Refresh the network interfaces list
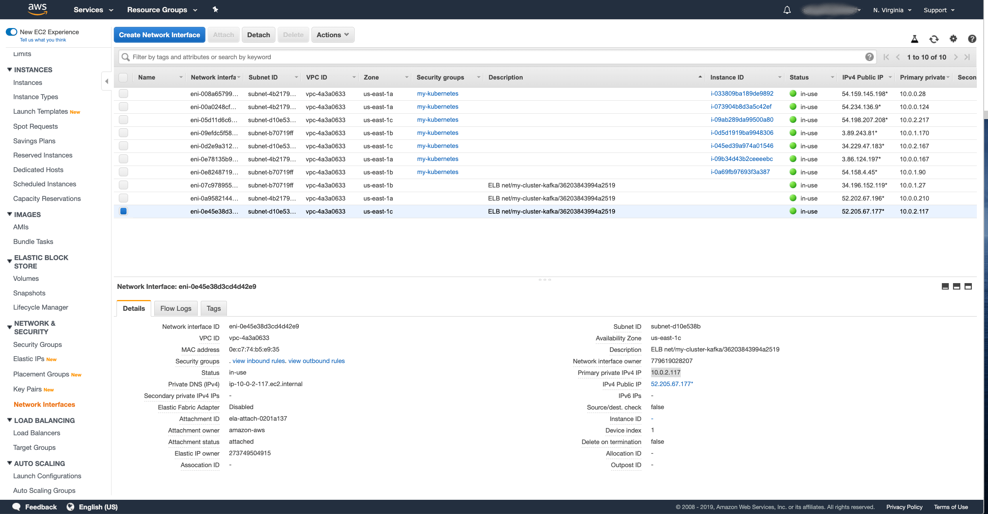 (934, 39)
